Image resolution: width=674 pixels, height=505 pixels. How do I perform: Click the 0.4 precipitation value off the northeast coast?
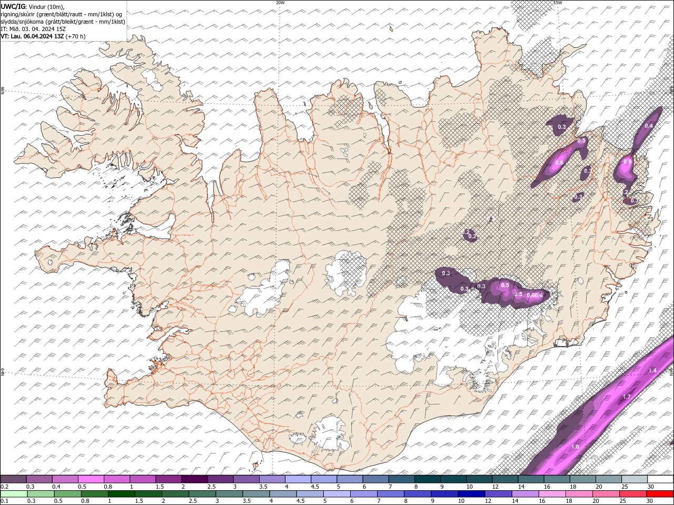pyautogui.click(x=649, y=126)
